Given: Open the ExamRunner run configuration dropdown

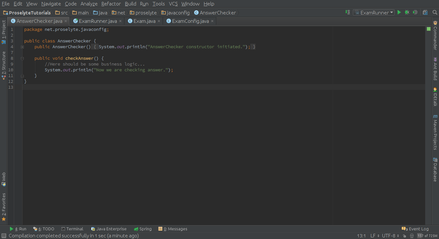Looking at the screenshot, I should (x=373, y=12).
